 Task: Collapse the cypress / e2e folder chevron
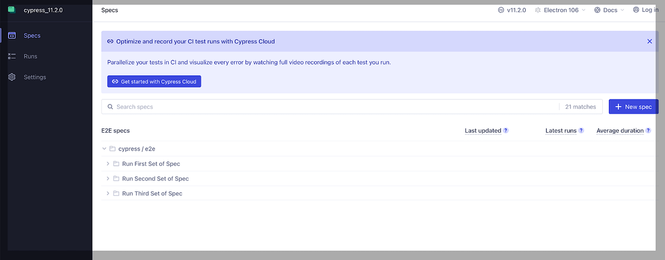[x=104, y=149]
